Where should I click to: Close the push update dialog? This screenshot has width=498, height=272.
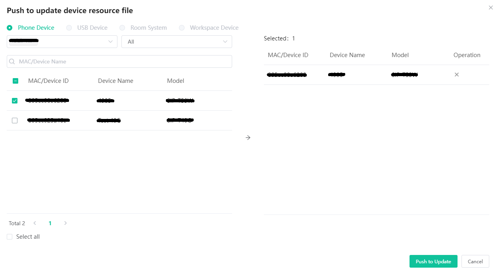[x=490, y=8]
